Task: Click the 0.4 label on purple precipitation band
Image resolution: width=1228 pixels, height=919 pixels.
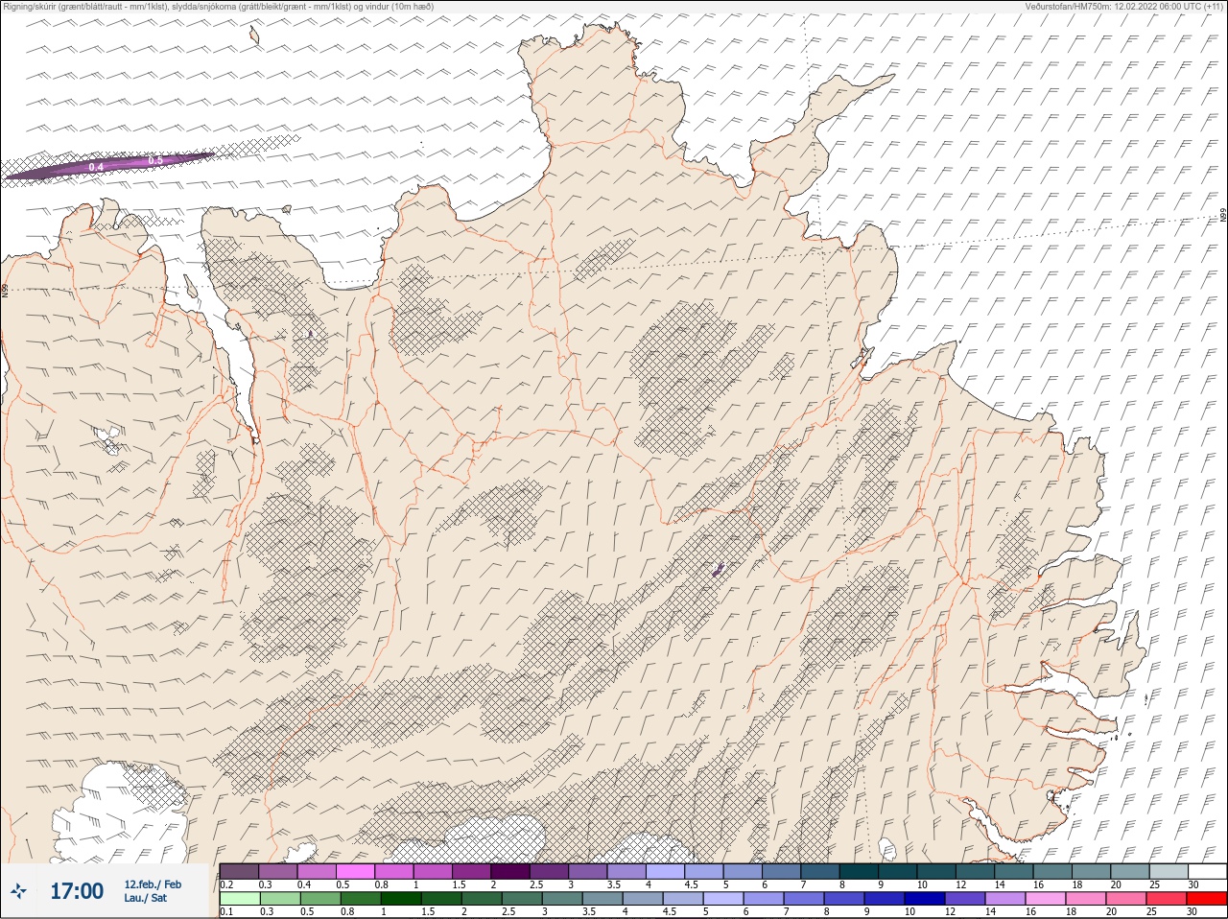Action: point(96,167)
